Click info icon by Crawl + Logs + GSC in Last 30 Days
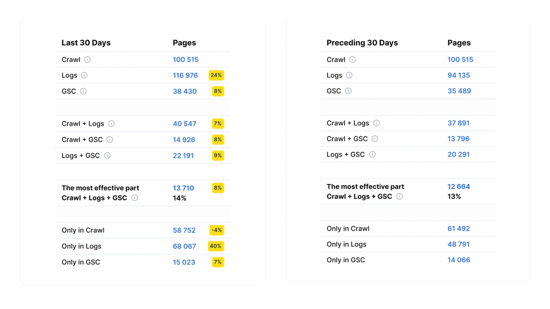The height and width of the screenshot is (309, 550). pyautogui.click(x=135, y=198)
